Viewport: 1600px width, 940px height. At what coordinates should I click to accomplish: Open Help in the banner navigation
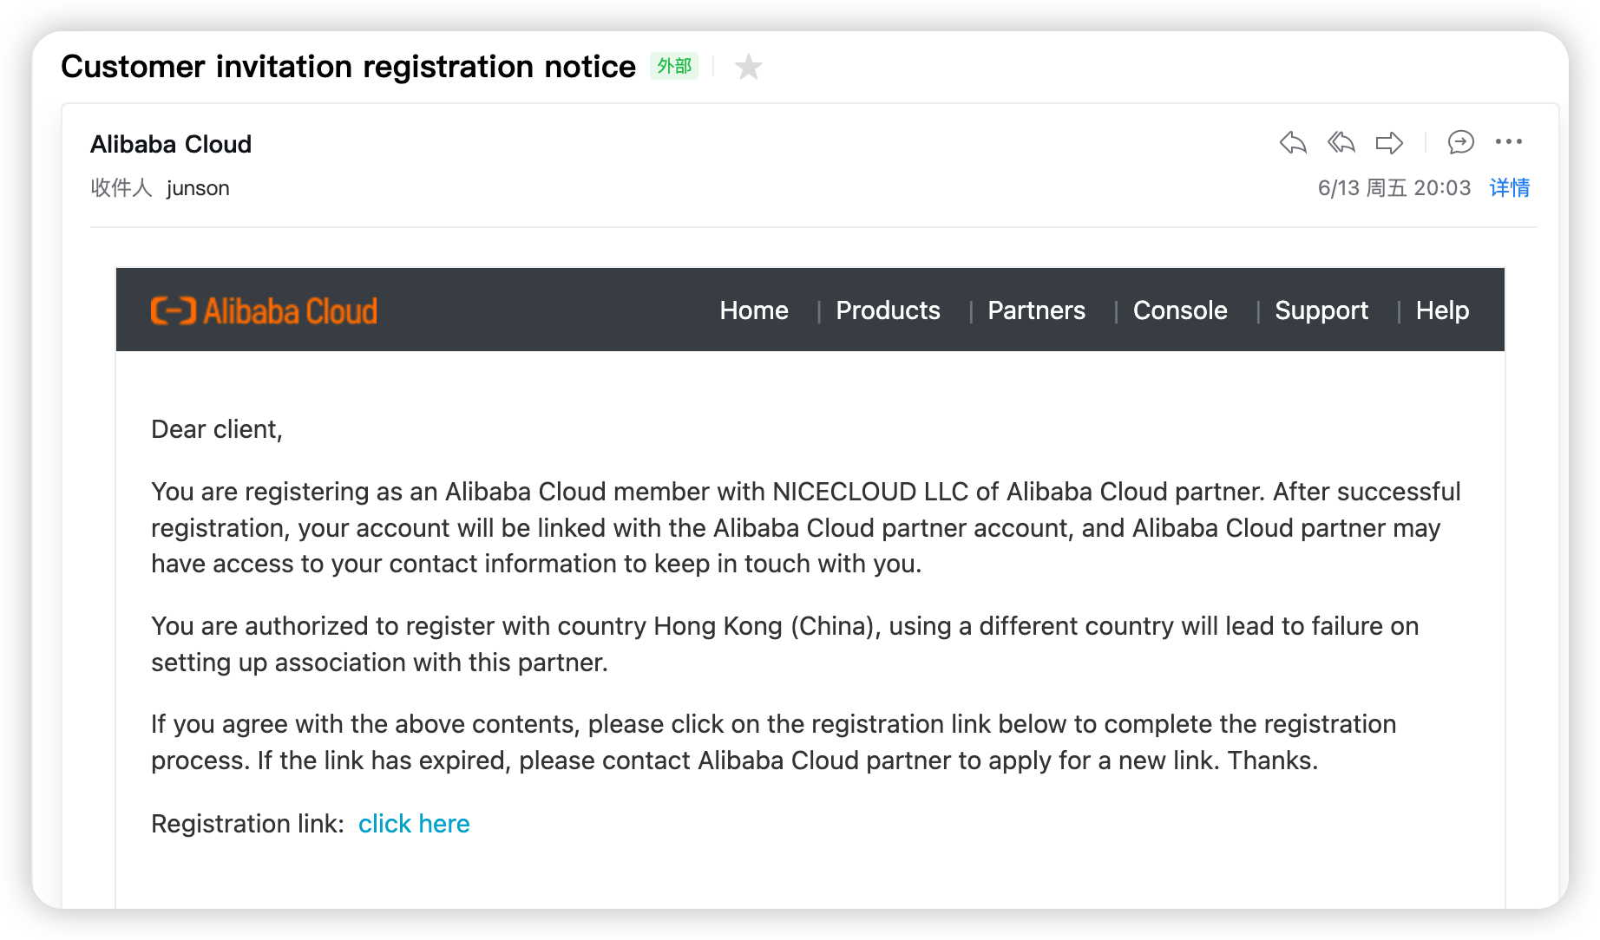(x=1442, y=310)
